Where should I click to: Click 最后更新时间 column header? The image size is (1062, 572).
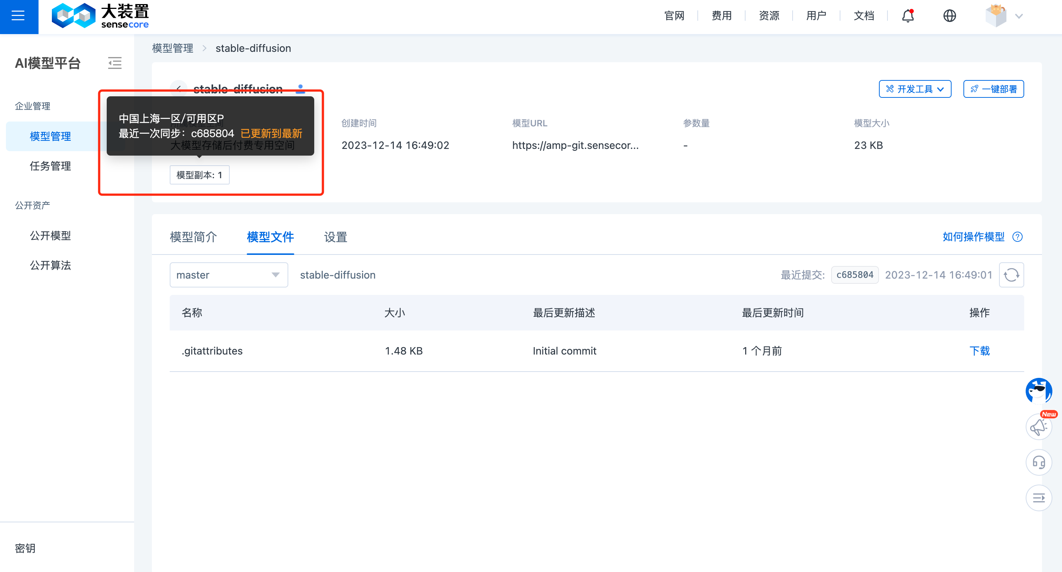pos(773,313)
